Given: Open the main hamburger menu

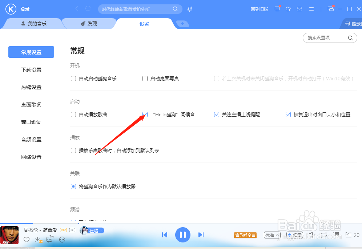Looking at the screenshot, I should coord(311,9).
